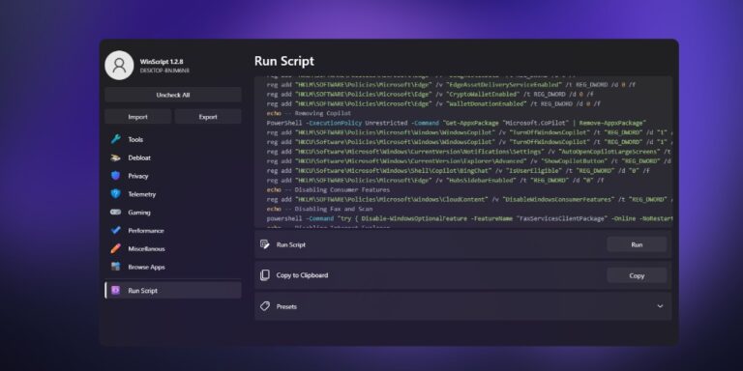This screenshot has width=743, height=371.
Task: Click the Uncheck All button
Action: tap(173, 95)
